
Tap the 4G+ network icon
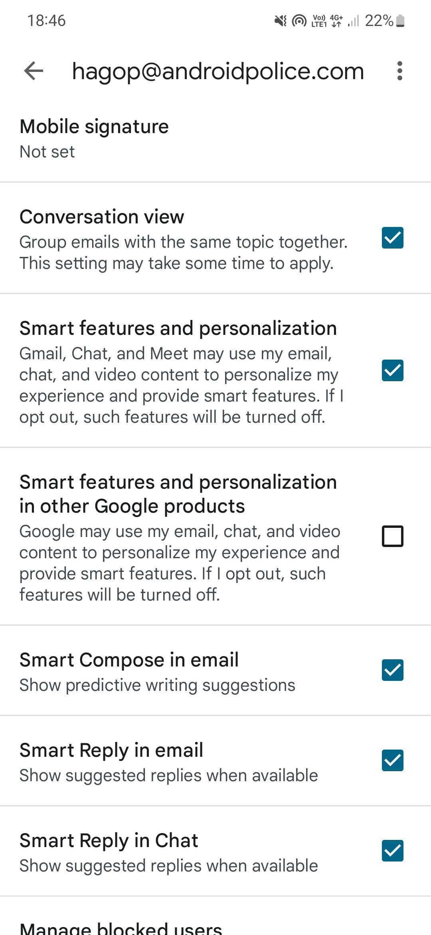coord(336,21)
